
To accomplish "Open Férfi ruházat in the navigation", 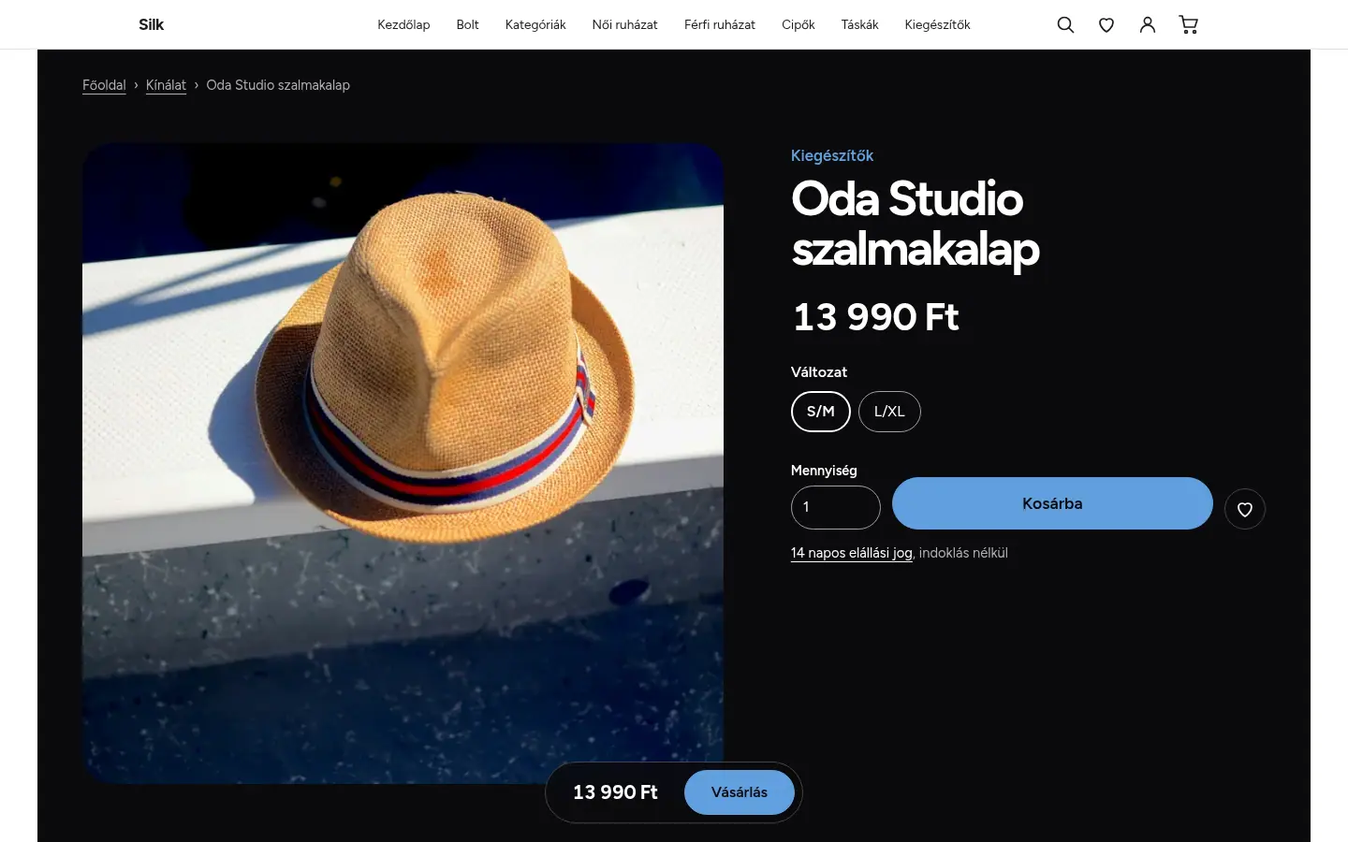I will (x=720, y=25).
